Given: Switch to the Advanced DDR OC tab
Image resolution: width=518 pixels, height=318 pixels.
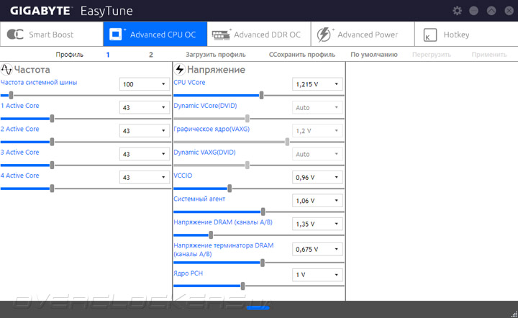Looking at the screenshot, I should point(259,35).
